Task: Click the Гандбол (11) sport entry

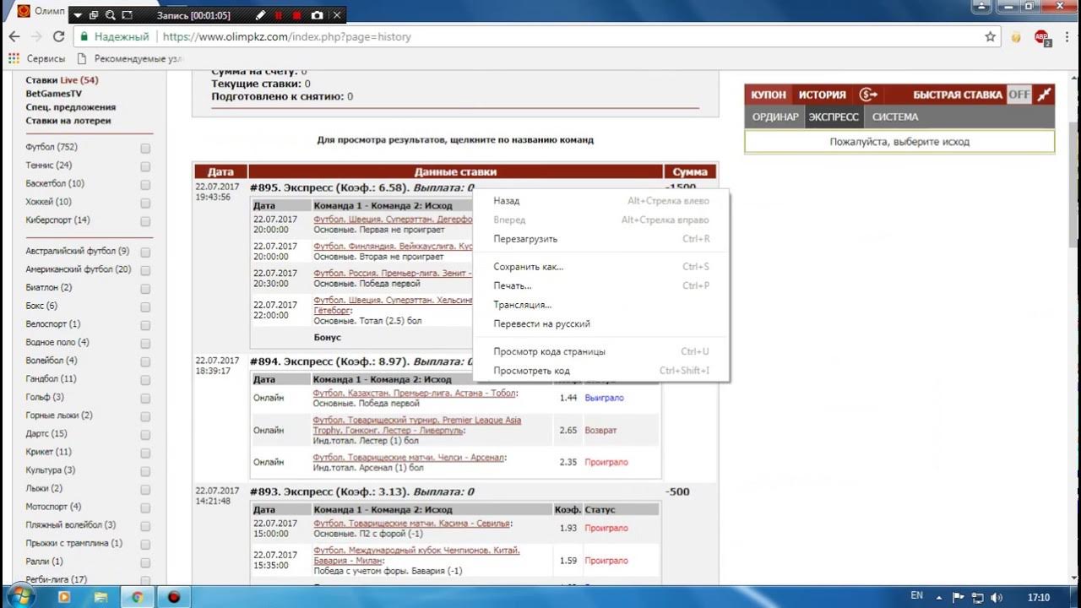Action: point(51,379)
